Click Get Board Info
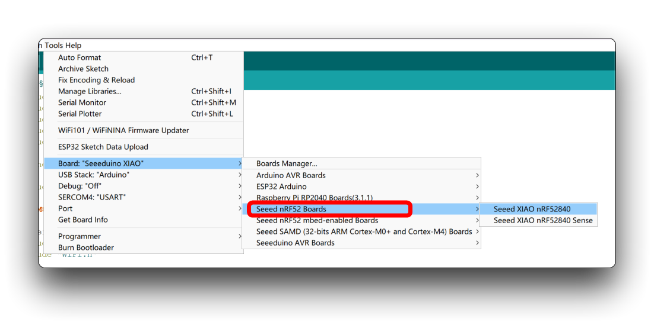The image size is (654, 325). click(144, 220)
